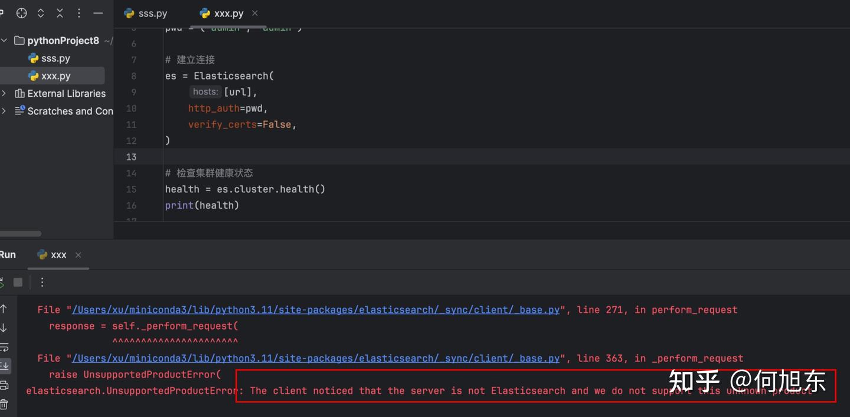Stop the running process with the square button
Image resolution: width=850 pixels, height=417 pixels.
point(18,283)
